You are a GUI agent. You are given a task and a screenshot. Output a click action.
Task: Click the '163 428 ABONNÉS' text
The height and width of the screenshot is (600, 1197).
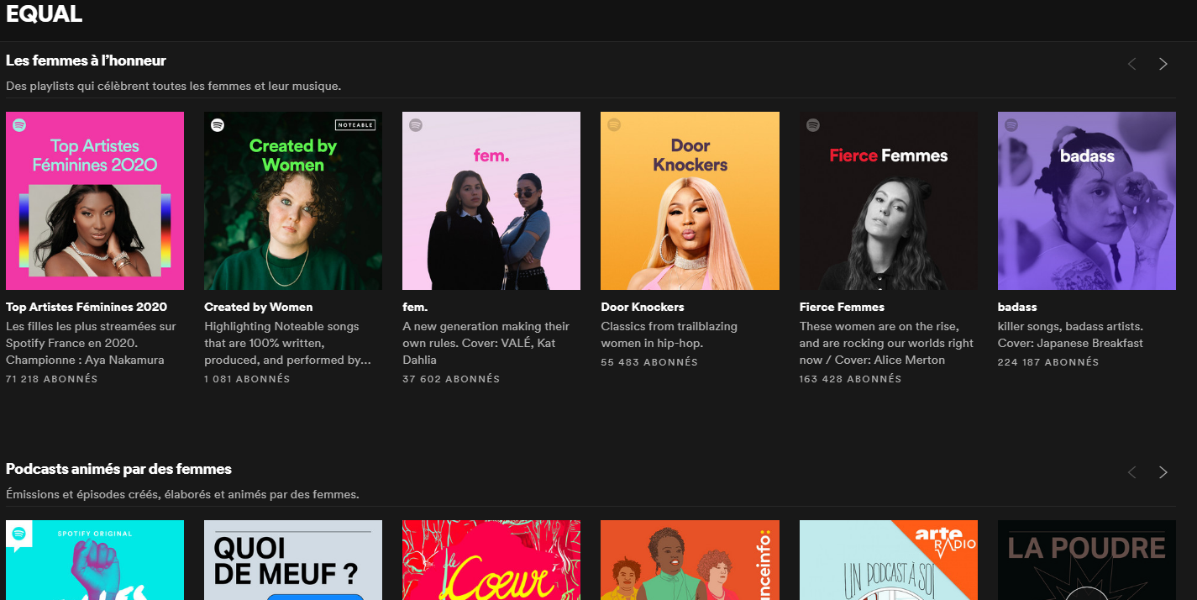(850, 379)
